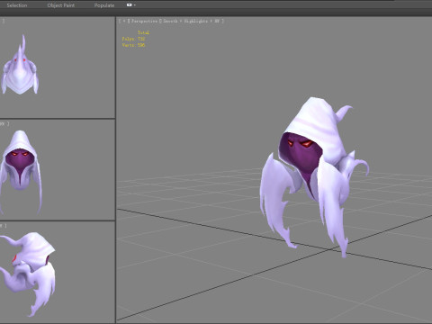Screen dimensions: 432x324
Task: Open the Object Paint ribbon tab
Action: click(61, 5)
